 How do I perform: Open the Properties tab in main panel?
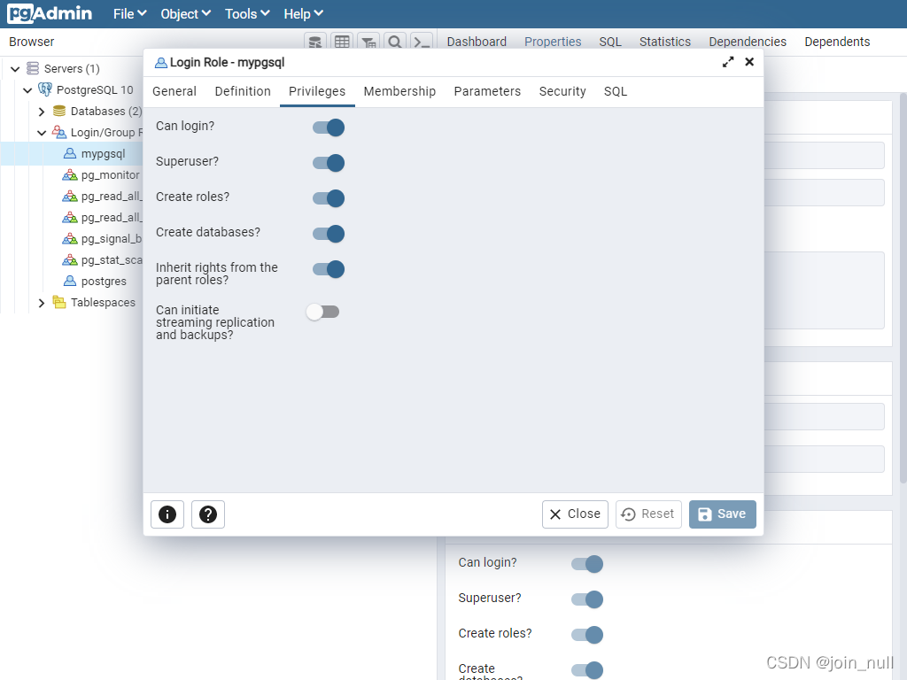553,42
